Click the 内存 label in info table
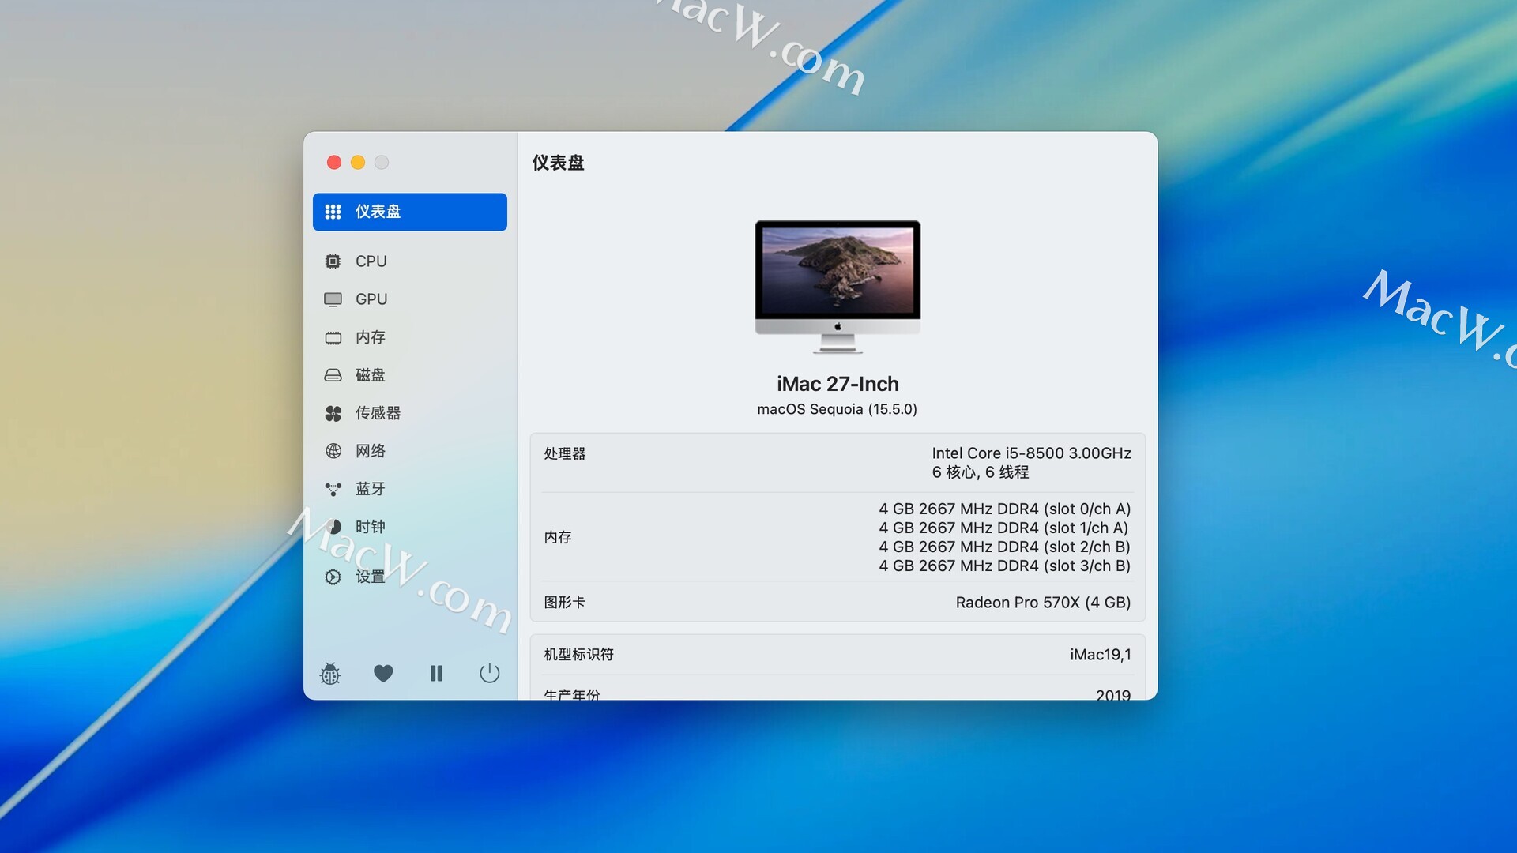1517x853 pixels. 558,537
